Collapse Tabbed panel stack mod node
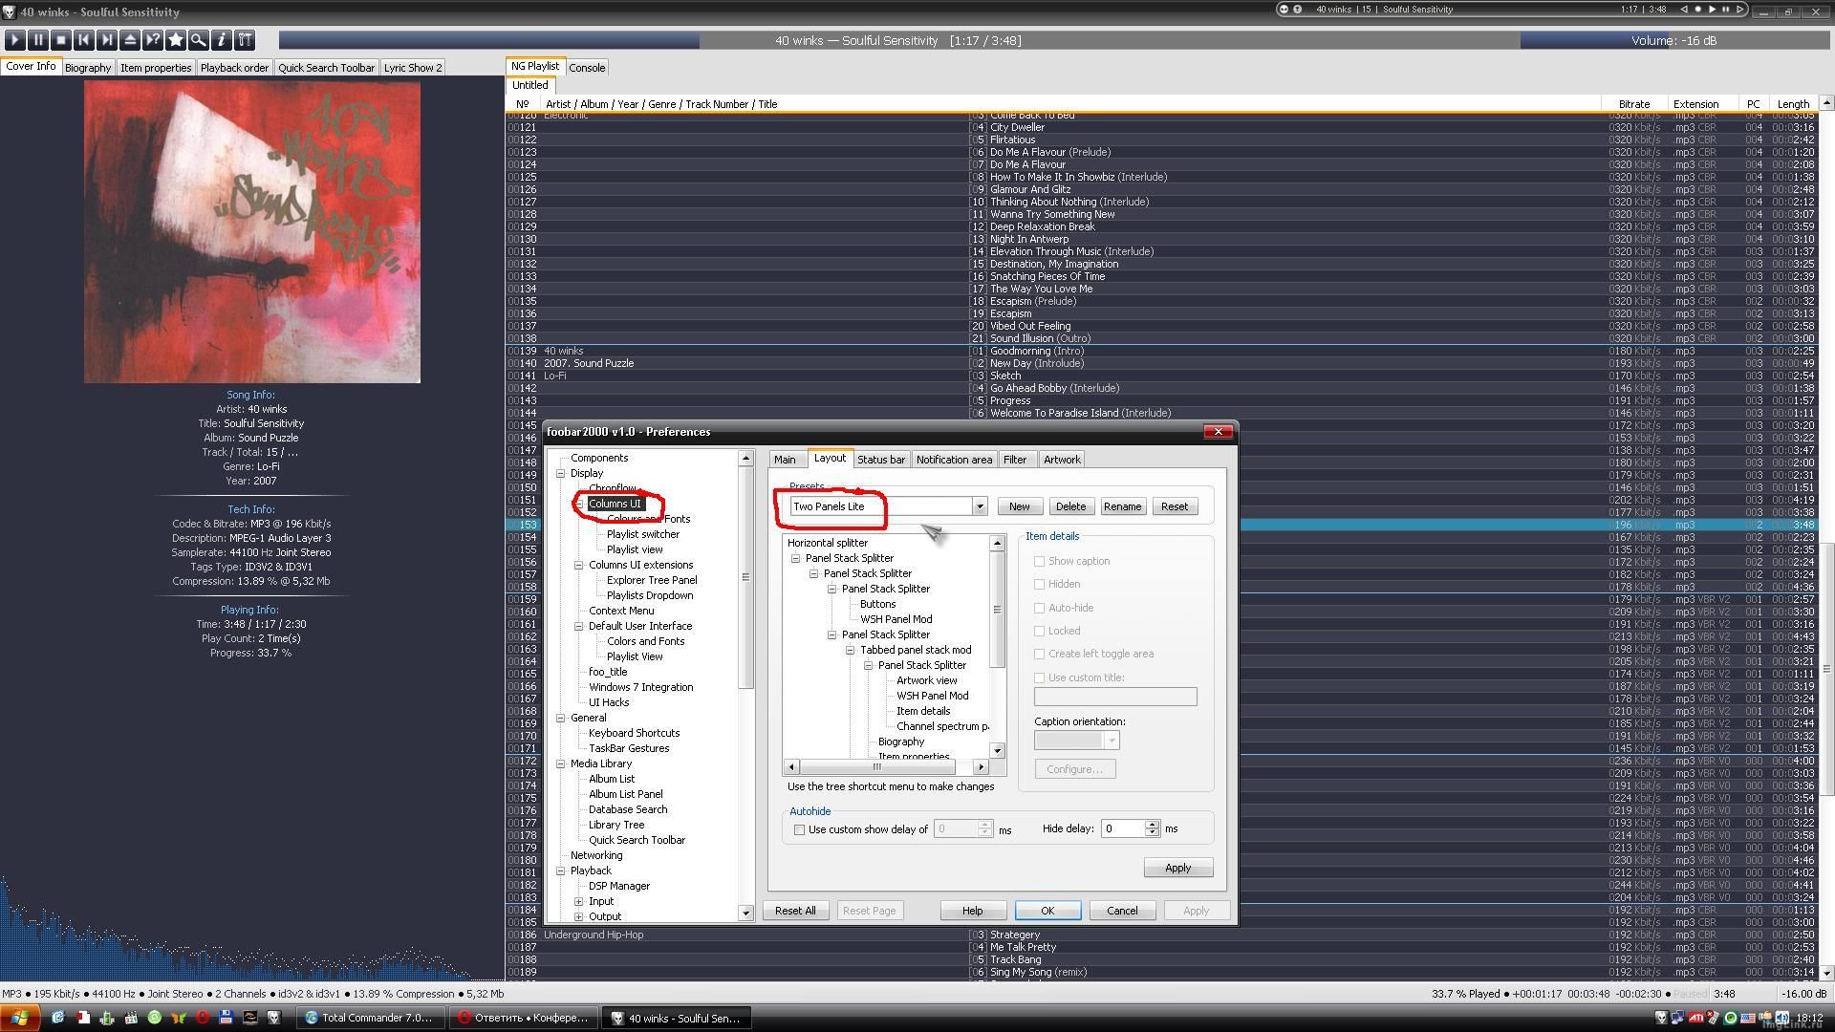Image resolution: width=1835 pixels, height=1032 pixels. tap(850, 650)
